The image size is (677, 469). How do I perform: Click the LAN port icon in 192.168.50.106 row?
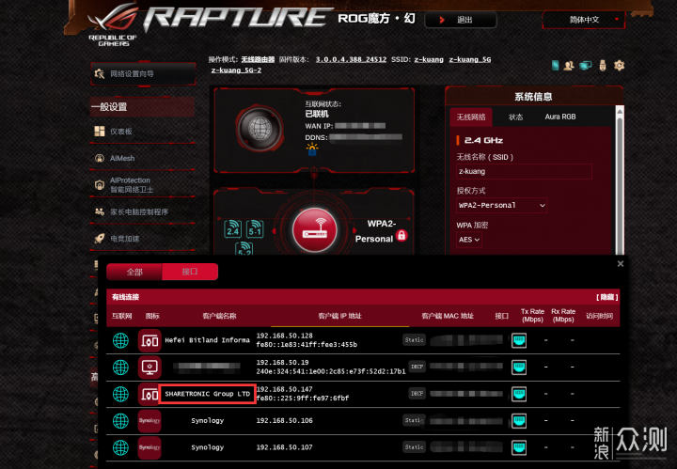pos(518,421)
